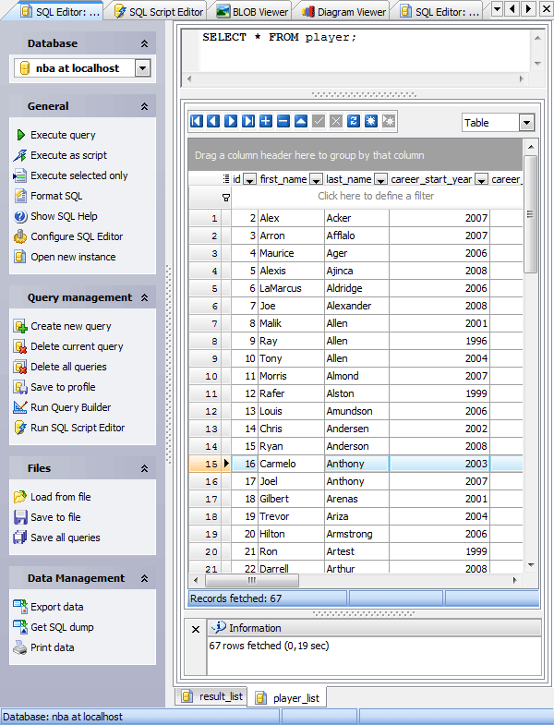
Task: Switch to the BLOB Viewer tab
Action: [x=250, y=12]
